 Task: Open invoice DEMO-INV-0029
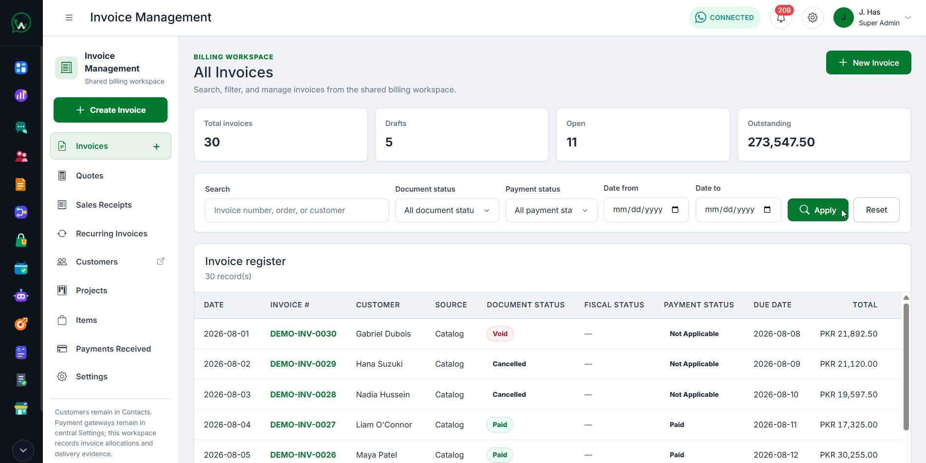303,364
